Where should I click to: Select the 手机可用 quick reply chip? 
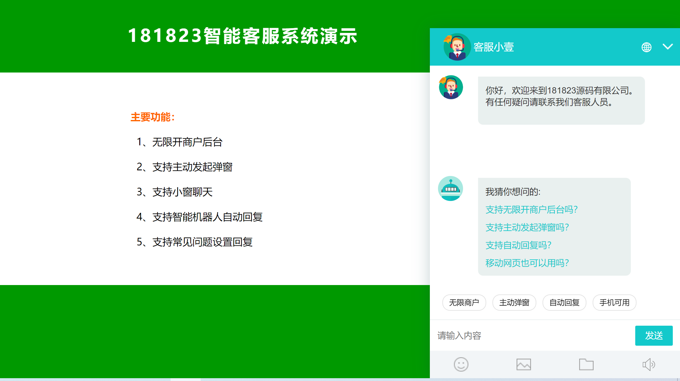614,303
